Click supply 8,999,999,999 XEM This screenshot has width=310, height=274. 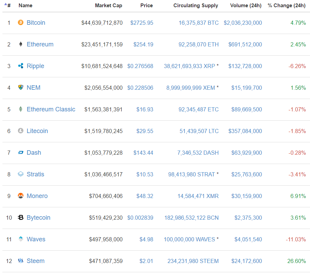(x=191, y=88)
